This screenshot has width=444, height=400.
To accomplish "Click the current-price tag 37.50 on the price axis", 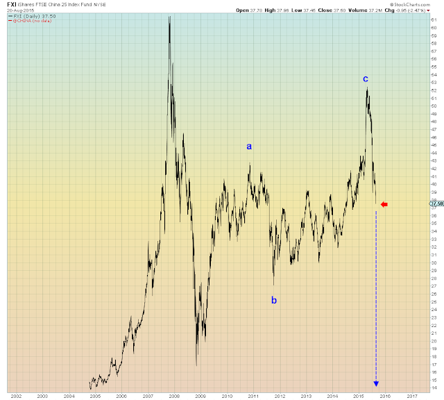I will tap(437, 203).
